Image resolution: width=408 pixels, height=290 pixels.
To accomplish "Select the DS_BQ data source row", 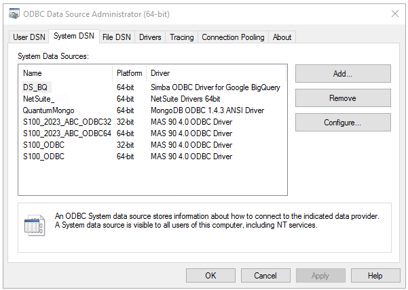I will click(36, 87).
